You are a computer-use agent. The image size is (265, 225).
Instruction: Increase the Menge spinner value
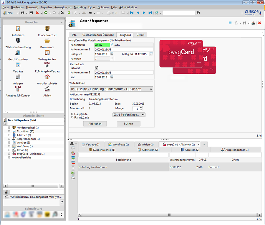(141, 107)
